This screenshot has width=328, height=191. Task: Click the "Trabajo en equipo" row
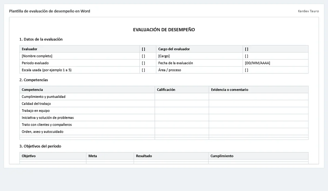point(164,111)
